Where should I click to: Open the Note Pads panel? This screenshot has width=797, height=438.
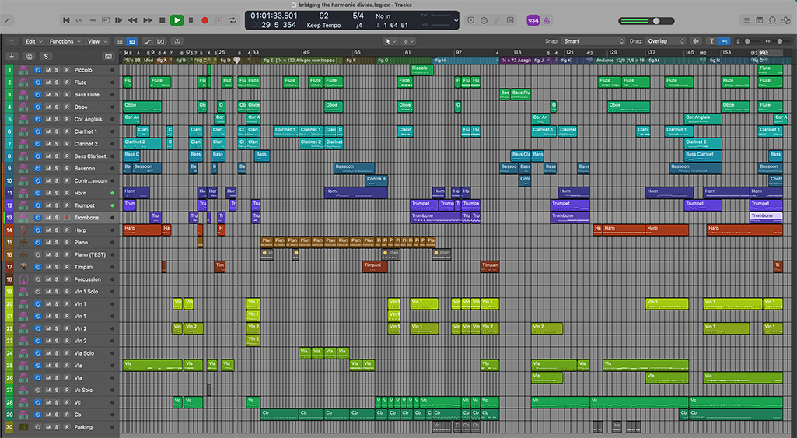point(760,20)
